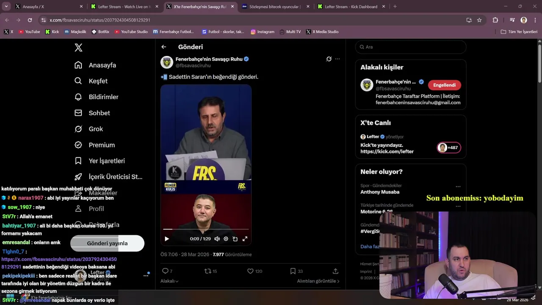Image resolution: width=542 pixels, height=305 pixels.
Task: Click the address bar URL
Action: point(100,20)
